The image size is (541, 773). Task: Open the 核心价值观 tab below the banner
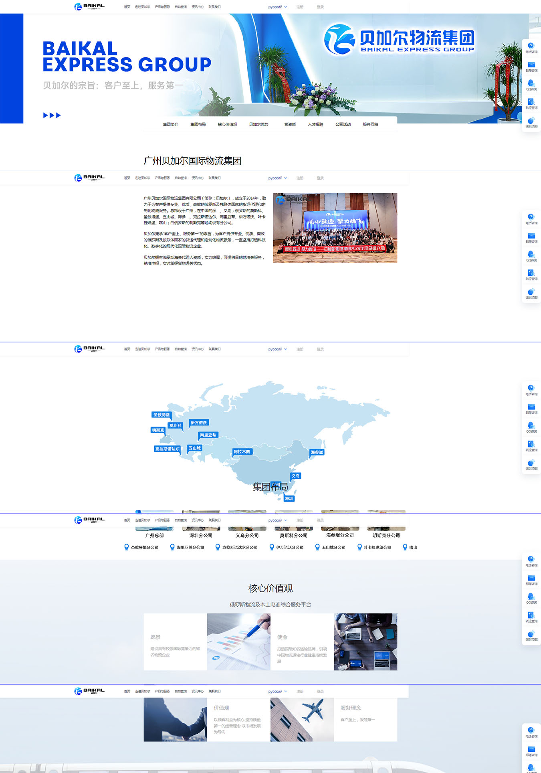click(227, 124)
